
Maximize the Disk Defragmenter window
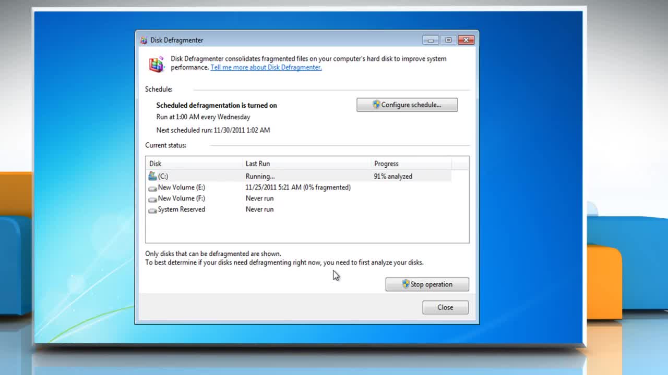448,40
